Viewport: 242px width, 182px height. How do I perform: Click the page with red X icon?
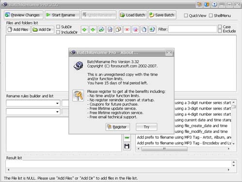coord(135,30)
